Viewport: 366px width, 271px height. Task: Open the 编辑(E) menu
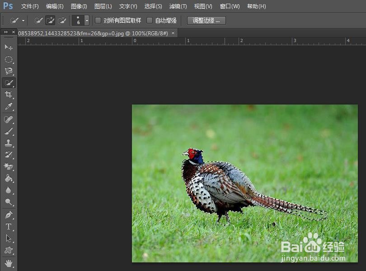(x=55, y=6)
